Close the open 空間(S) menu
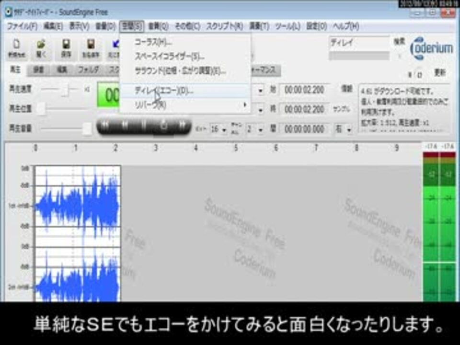460x345 pixels. coord(132,26)
